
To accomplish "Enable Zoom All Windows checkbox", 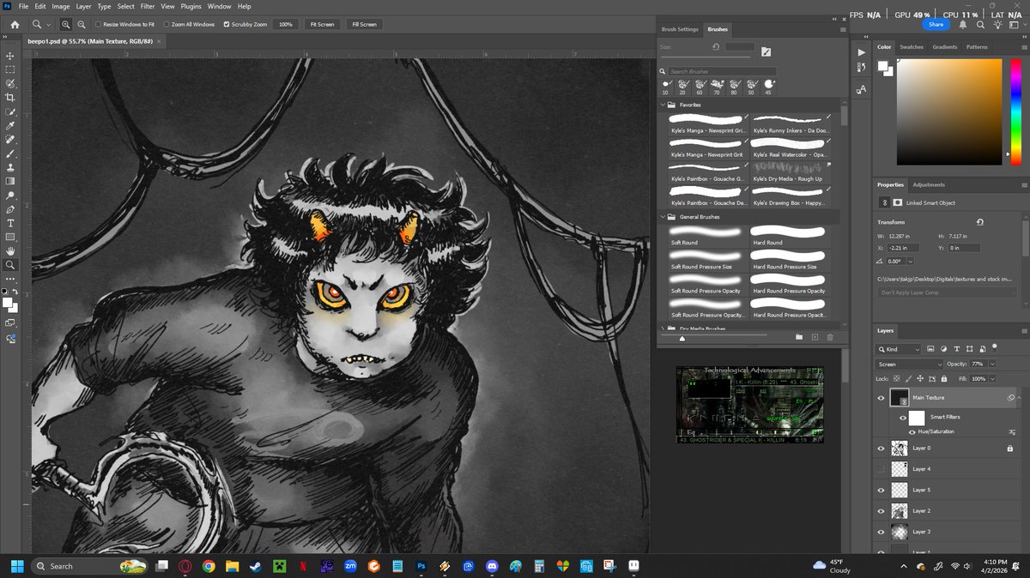I will pos(166,25).
